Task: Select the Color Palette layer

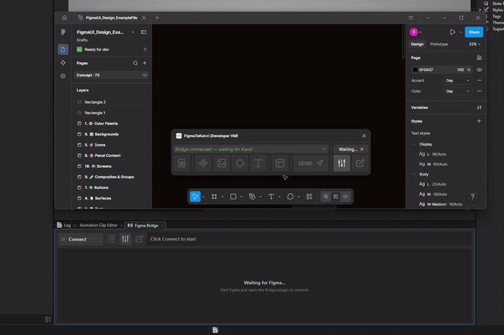Action: pyautogui.click(x=106, y=124)
